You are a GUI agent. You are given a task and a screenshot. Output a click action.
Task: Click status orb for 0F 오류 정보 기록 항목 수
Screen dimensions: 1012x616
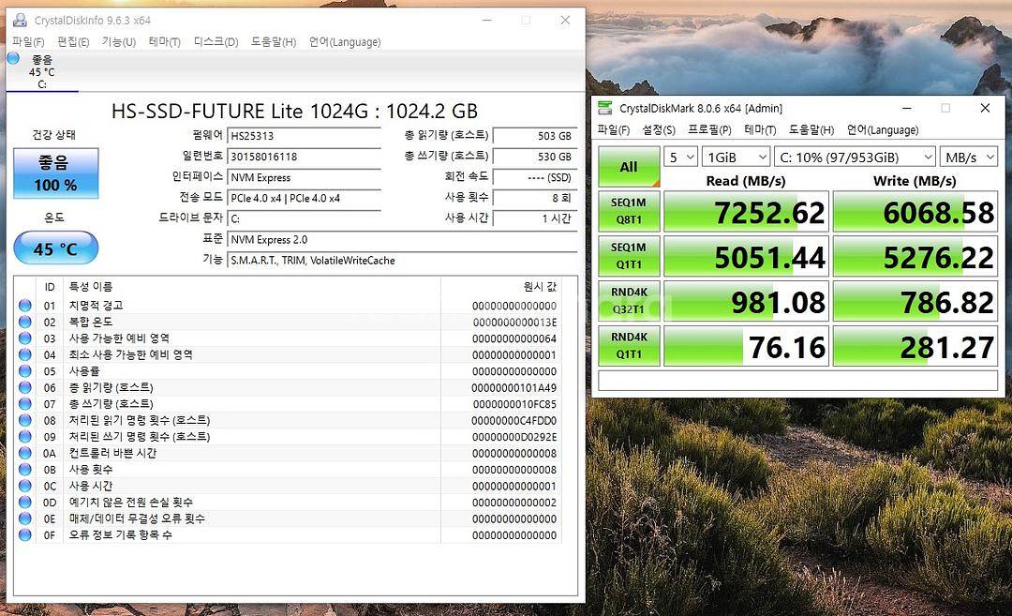pyautogui.click(x=25, y=535)
